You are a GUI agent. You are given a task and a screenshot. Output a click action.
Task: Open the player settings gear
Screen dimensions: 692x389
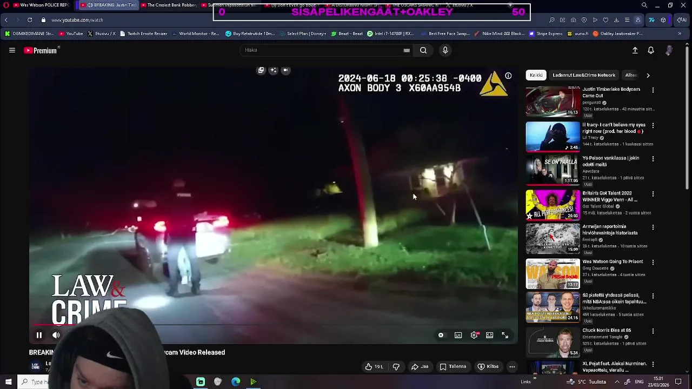point(474,335)
